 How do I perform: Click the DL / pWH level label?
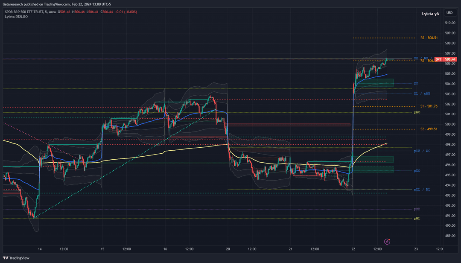(422, 94)
